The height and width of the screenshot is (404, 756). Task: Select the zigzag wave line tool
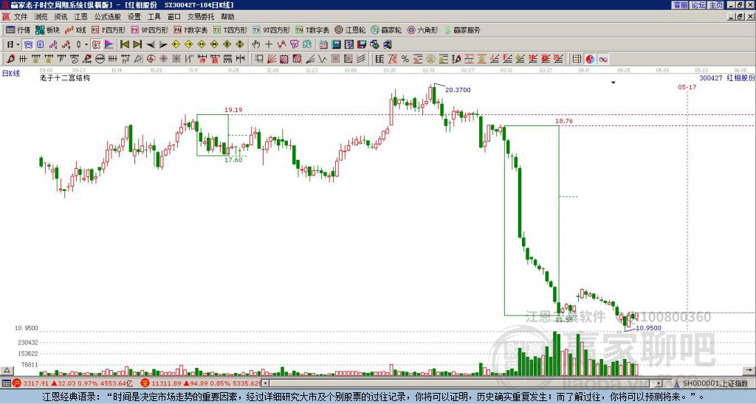pos(322,59)
